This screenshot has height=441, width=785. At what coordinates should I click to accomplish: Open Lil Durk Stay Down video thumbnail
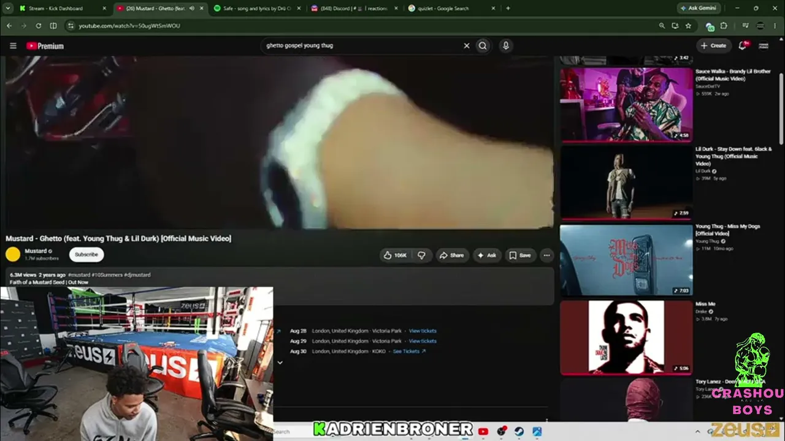(x=626, y=182)
